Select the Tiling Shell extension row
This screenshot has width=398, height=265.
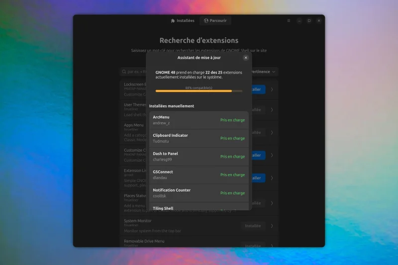(199, 206)
